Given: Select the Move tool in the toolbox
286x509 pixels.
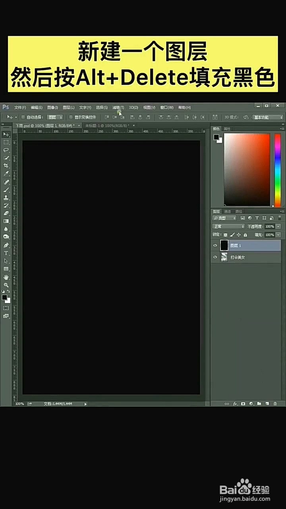Looking at the screenshot, I should coord(6,134).
